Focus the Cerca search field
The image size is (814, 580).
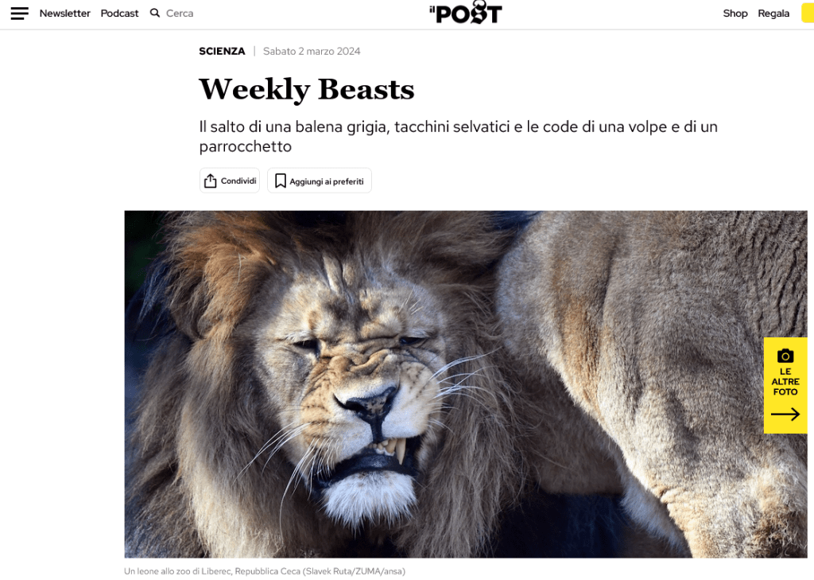pyautogui.click(x=180, y=14)
